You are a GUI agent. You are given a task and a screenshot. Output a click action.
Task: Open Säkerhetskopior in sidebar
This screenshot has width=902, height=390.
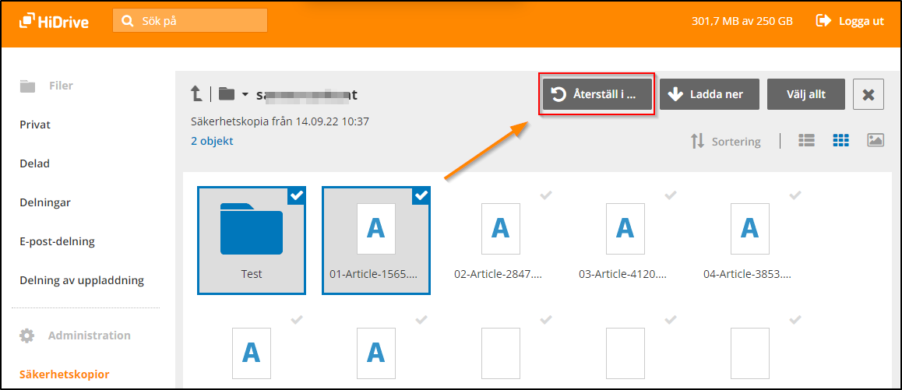64,374
